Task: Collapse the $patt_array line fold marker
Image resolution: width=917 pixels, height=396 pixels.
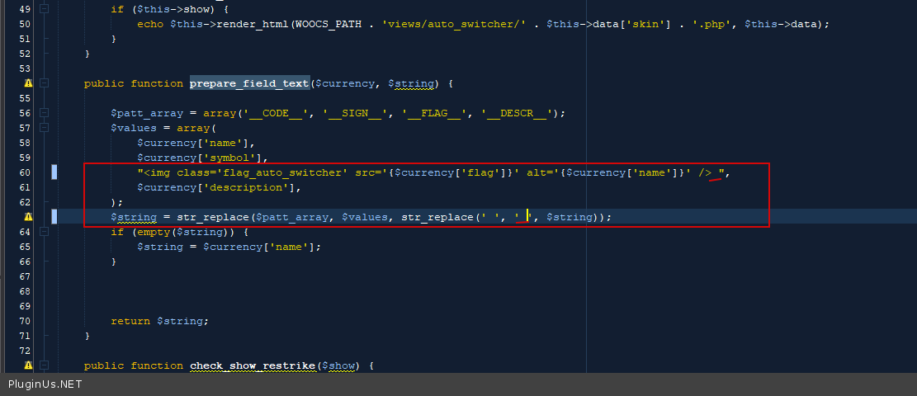Action: click(45, 113)
